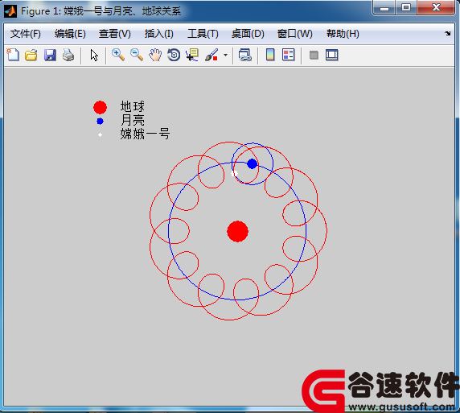Open the 文件(F) menu
460x413 pixels.
[x=26, y=34]
